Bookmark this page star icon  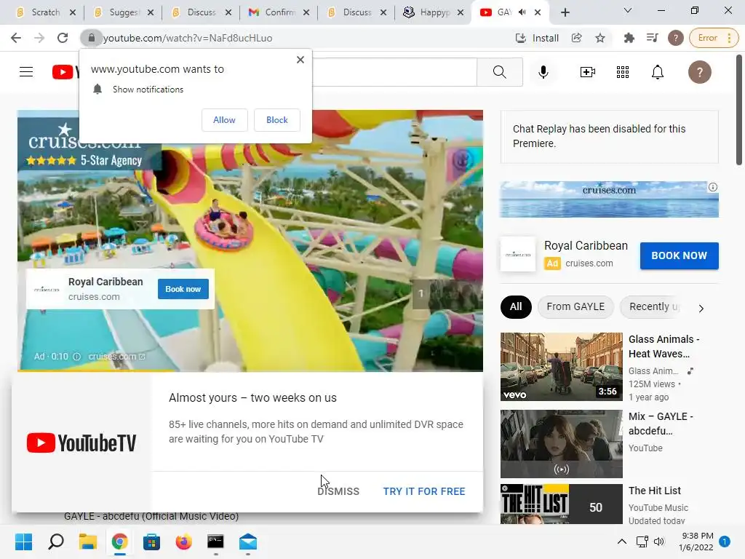pos(600,38)
